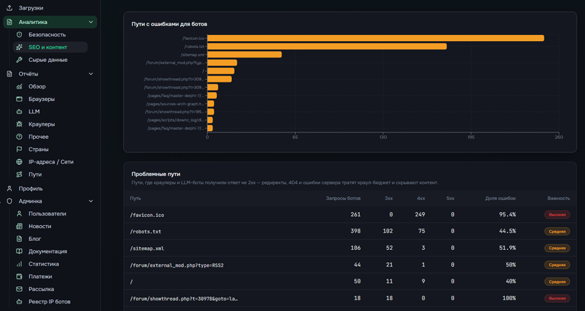
Task: Click the Документация book icon
Action: (x=19, y=251)
